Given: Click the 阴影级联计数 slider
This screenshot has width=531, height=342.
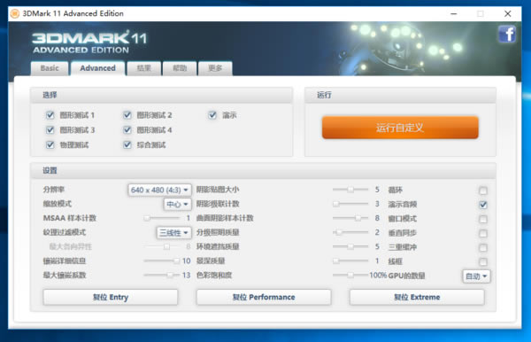Looking at the screenshot, I should coord(350,204).
